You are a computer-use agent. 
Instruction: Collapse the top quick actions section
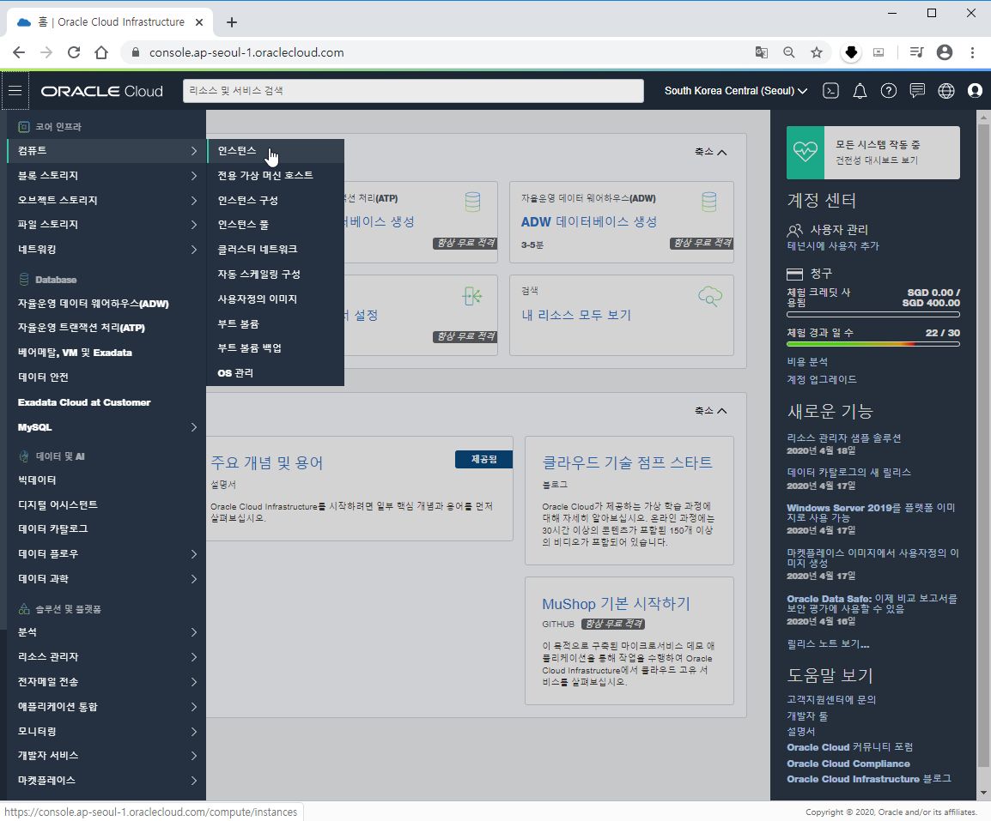(710, 152)
